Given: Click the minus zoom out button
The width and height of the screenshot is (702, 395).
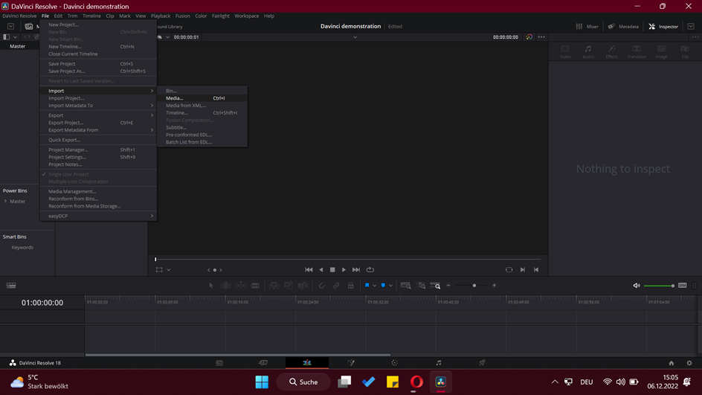Looking at the screenshot, I should (448, 286).
